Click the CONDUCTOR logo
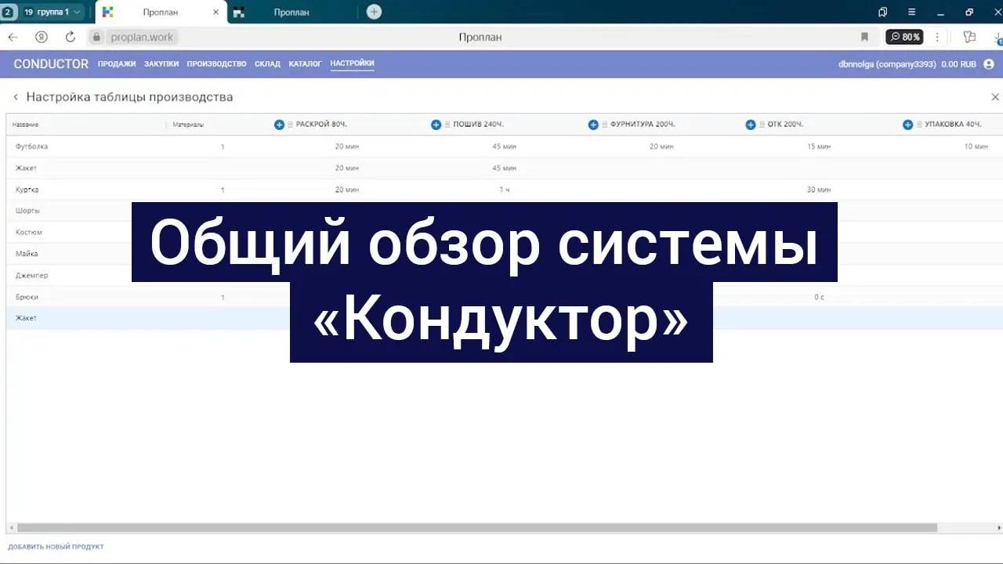The width and height of the screenshot is (1003, 564). pos(51,64)
